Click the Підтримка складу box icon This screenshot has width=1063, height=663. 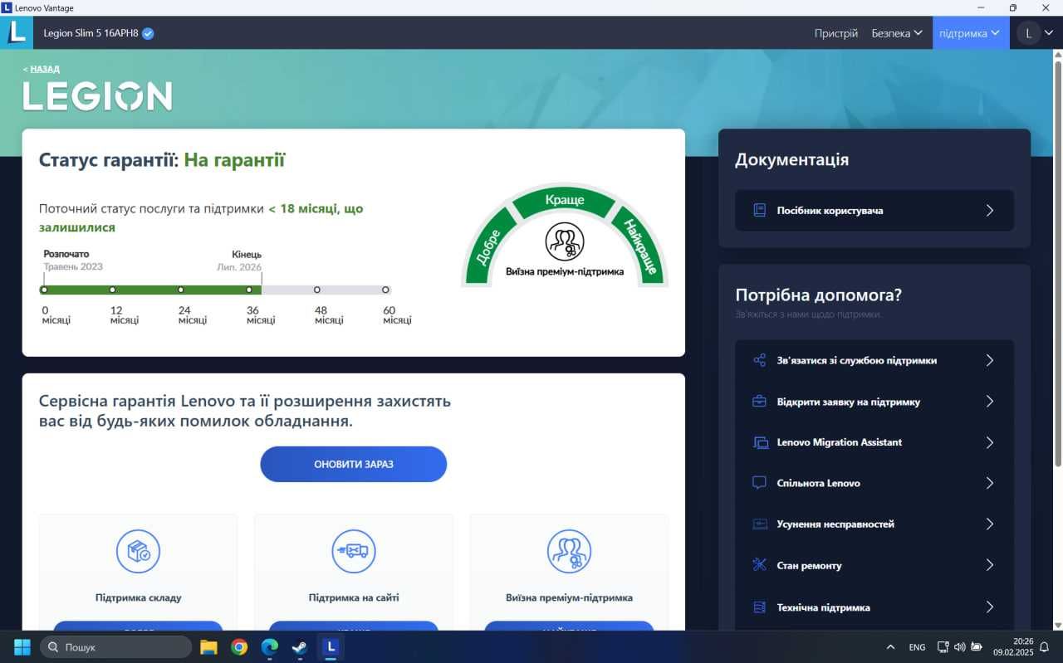(138, 551)
